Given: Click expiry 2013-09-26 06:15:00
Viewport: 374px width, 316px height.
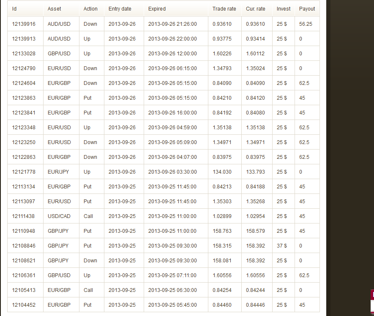Looking at the screenshot, I should [x=172, y=68].
